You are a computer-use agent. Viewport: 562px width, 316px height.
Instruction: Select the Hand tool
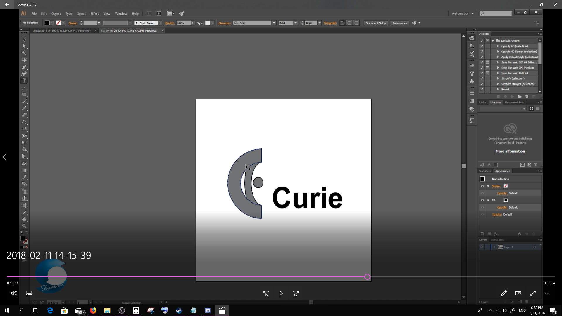coord(24,219)
